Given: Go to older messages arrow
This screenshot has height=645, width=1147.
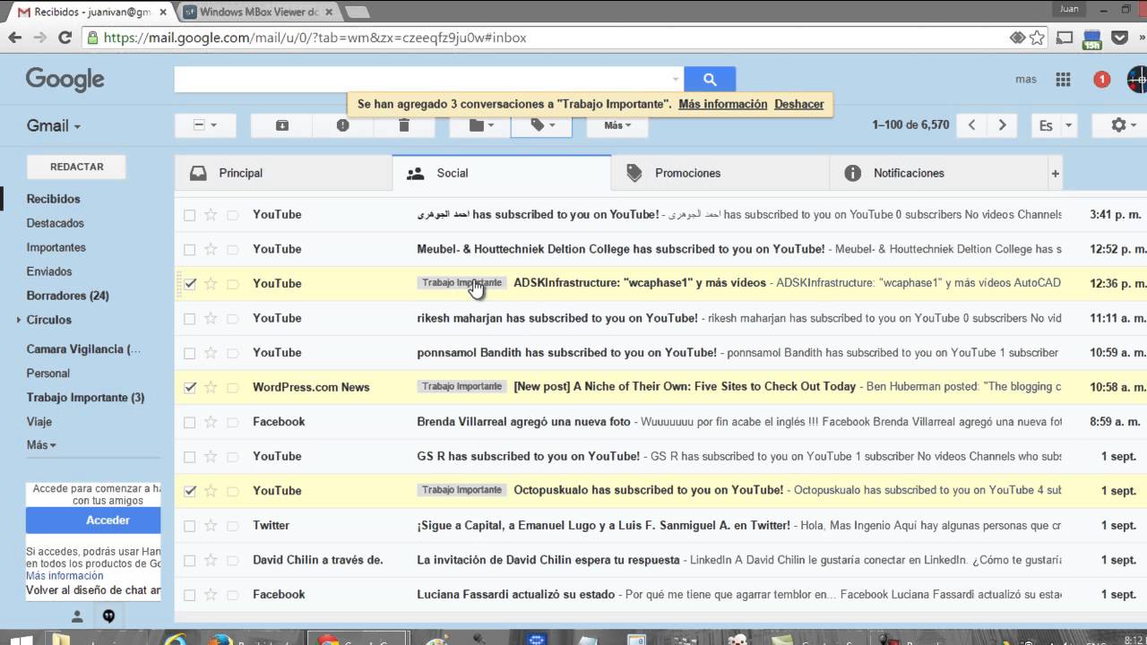Looking at the screenshot, I should click(1003, 125).
